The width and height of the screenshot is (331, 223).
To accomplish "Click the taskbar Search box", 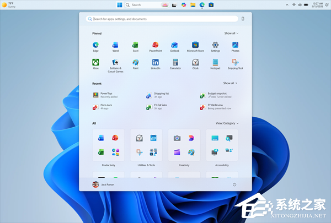I will [147, 5].
